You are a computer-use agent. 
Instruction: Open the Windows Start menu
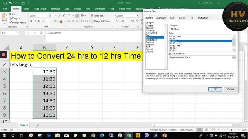tap(4, 136)
